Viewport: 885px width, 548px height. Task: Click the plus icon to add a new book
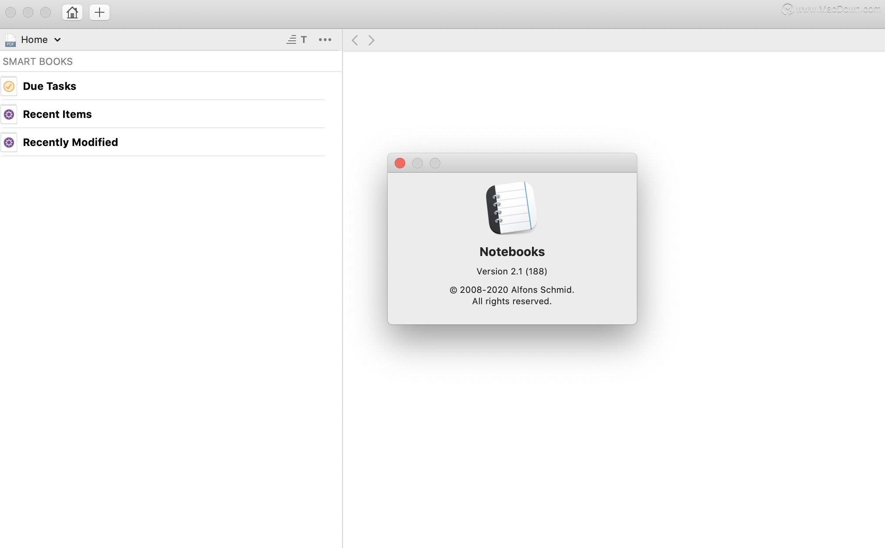(x=99, y=12)
